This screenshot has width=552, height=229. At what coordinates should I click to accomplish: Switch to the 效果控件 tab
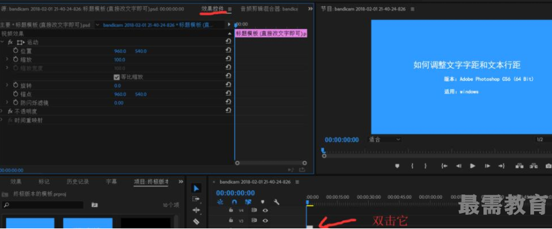[x=212, y=9]
